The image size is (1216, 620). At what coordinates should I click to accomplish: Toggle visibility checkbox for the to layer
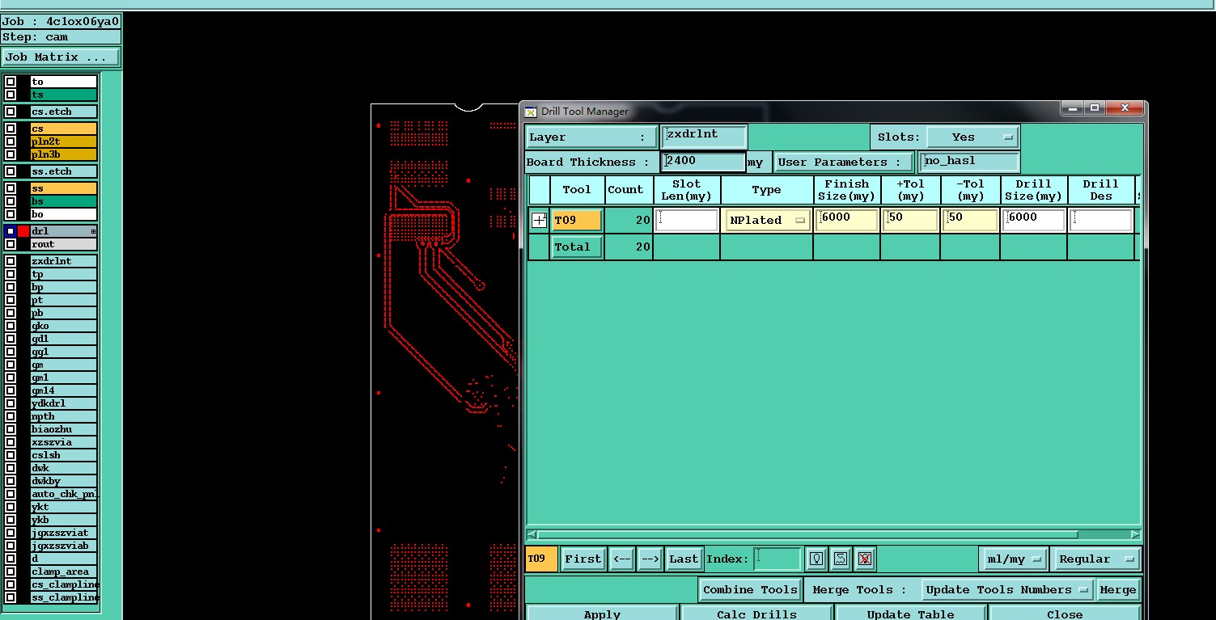point(11,82)
